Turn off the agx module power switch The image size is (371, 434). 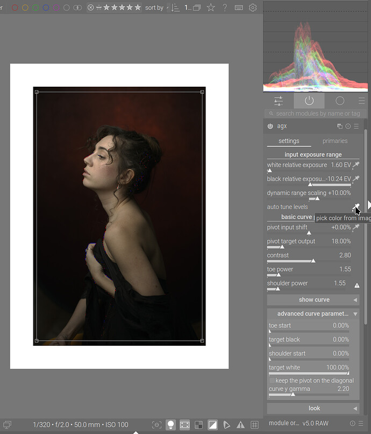(270, 127)
